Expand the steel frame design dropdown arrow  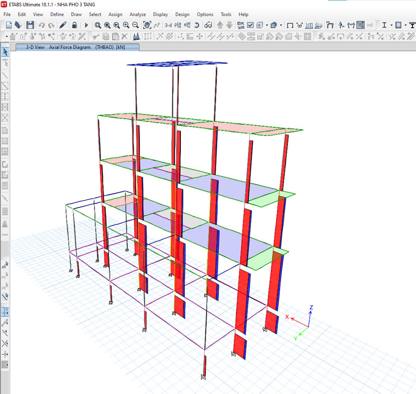[x=391, y=25]
